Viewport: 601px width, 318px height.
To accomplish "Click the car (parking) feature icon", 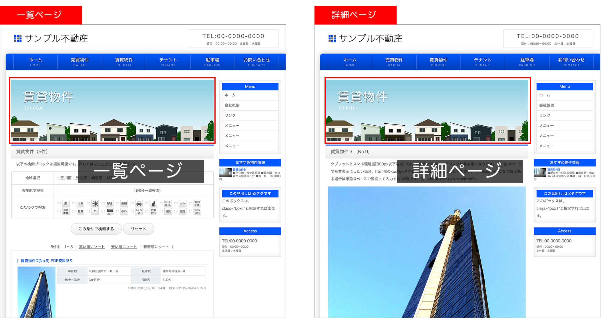I will pos(139,204).
